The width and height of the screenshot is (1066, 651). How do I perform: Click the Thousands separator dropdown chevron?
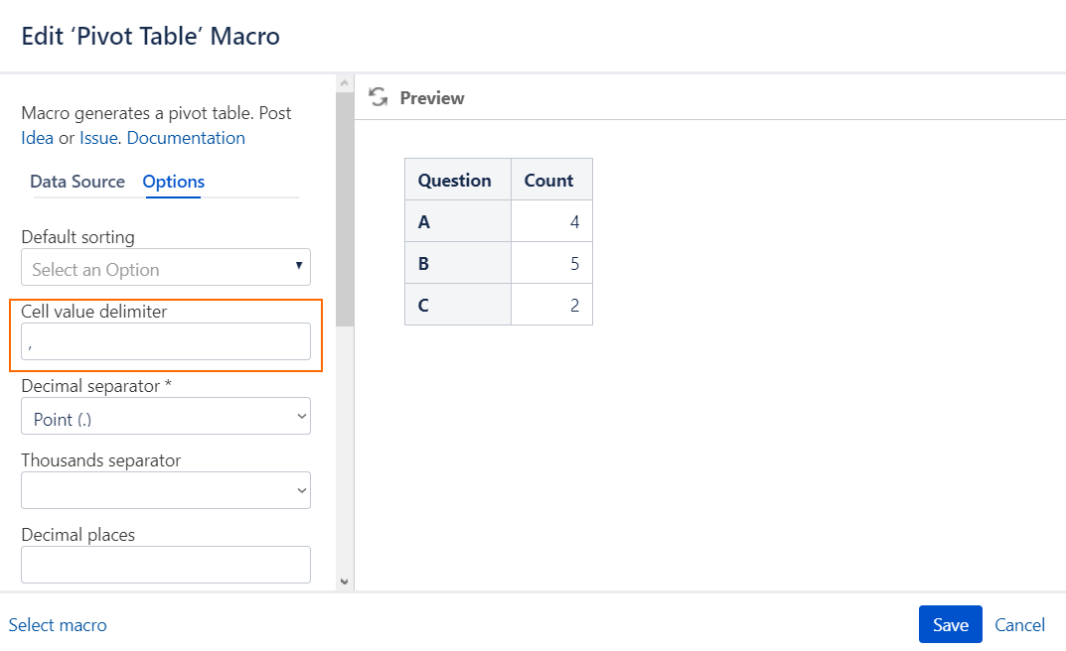tap(300, 490)
